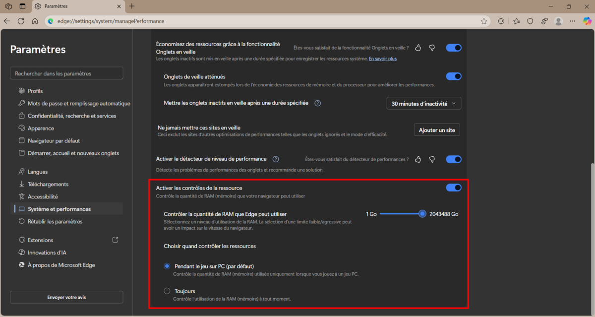This screenshot has height=317, width=595.
Task: Give thumbs down for Onglets en veille feature
Action: tap(432, 48)
